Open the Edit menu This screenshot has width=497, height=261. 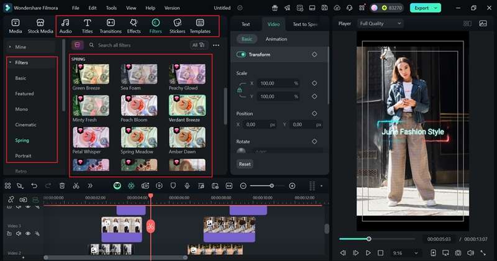click(92, 8)
